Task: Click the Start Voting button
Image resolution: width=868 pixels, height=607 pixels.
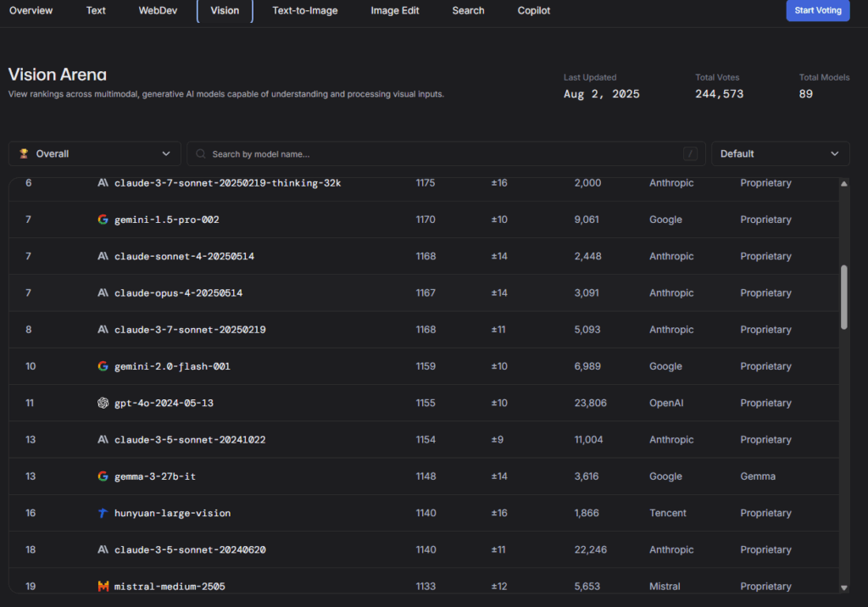Action: pos(818,10)
